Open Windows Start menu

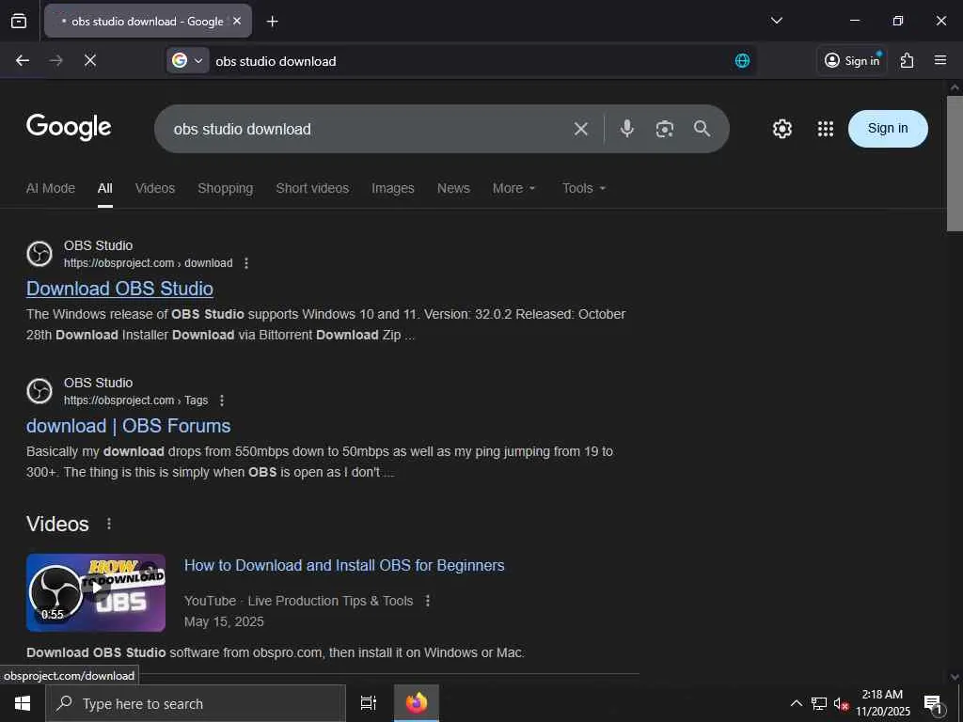click(23, 703)
